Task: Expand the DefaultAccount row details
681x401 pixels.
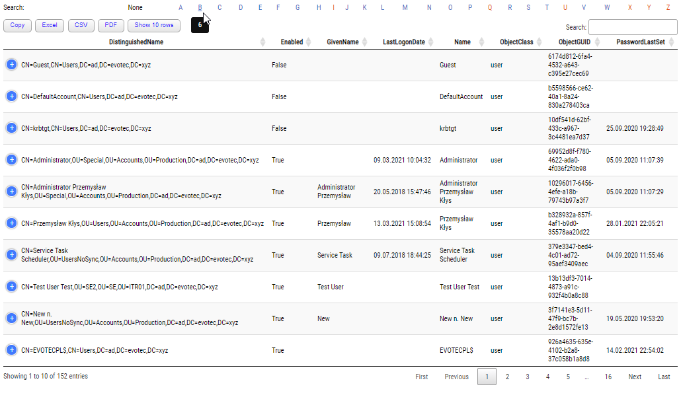Action: coord(11,96)
